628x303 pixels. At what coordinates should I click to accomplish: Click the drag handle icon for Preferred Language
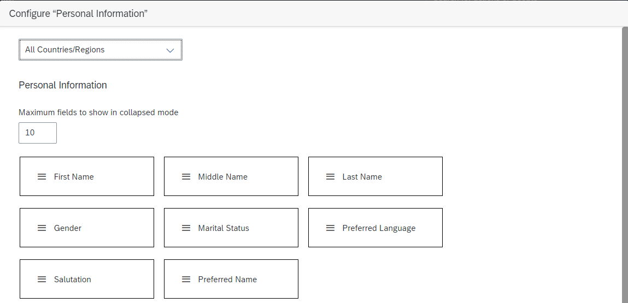click(330, 228)
